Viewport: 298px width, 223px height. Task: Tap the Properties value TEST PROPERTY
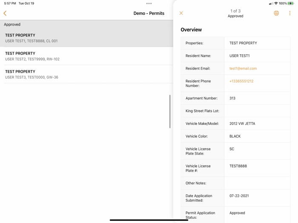tap(243, 43)
